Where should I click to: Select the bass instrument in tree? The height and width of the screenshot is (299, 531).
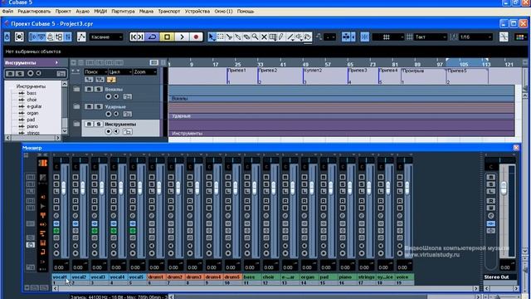click(x=32, y=93)
